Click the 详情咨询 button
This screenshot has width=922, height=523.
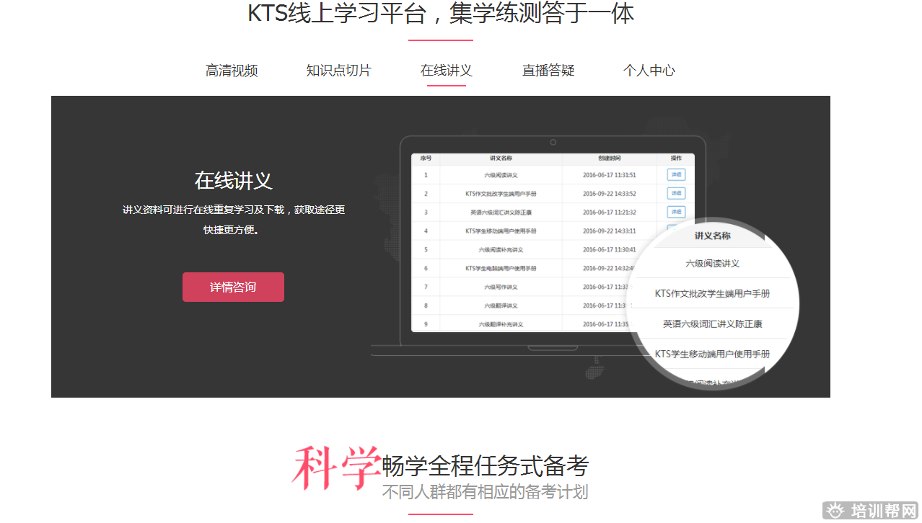(233, 287)
